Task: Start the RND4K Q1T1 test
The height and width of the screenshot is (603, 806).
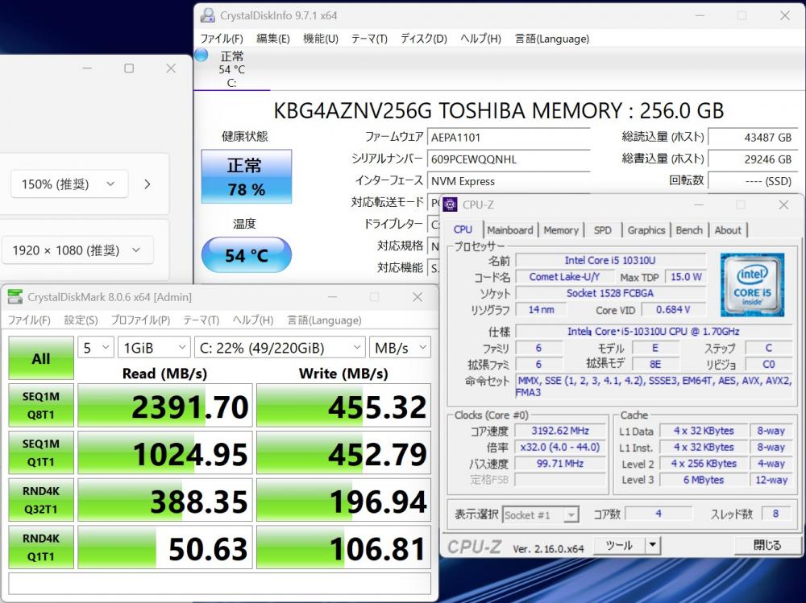Action: (41, 547)
